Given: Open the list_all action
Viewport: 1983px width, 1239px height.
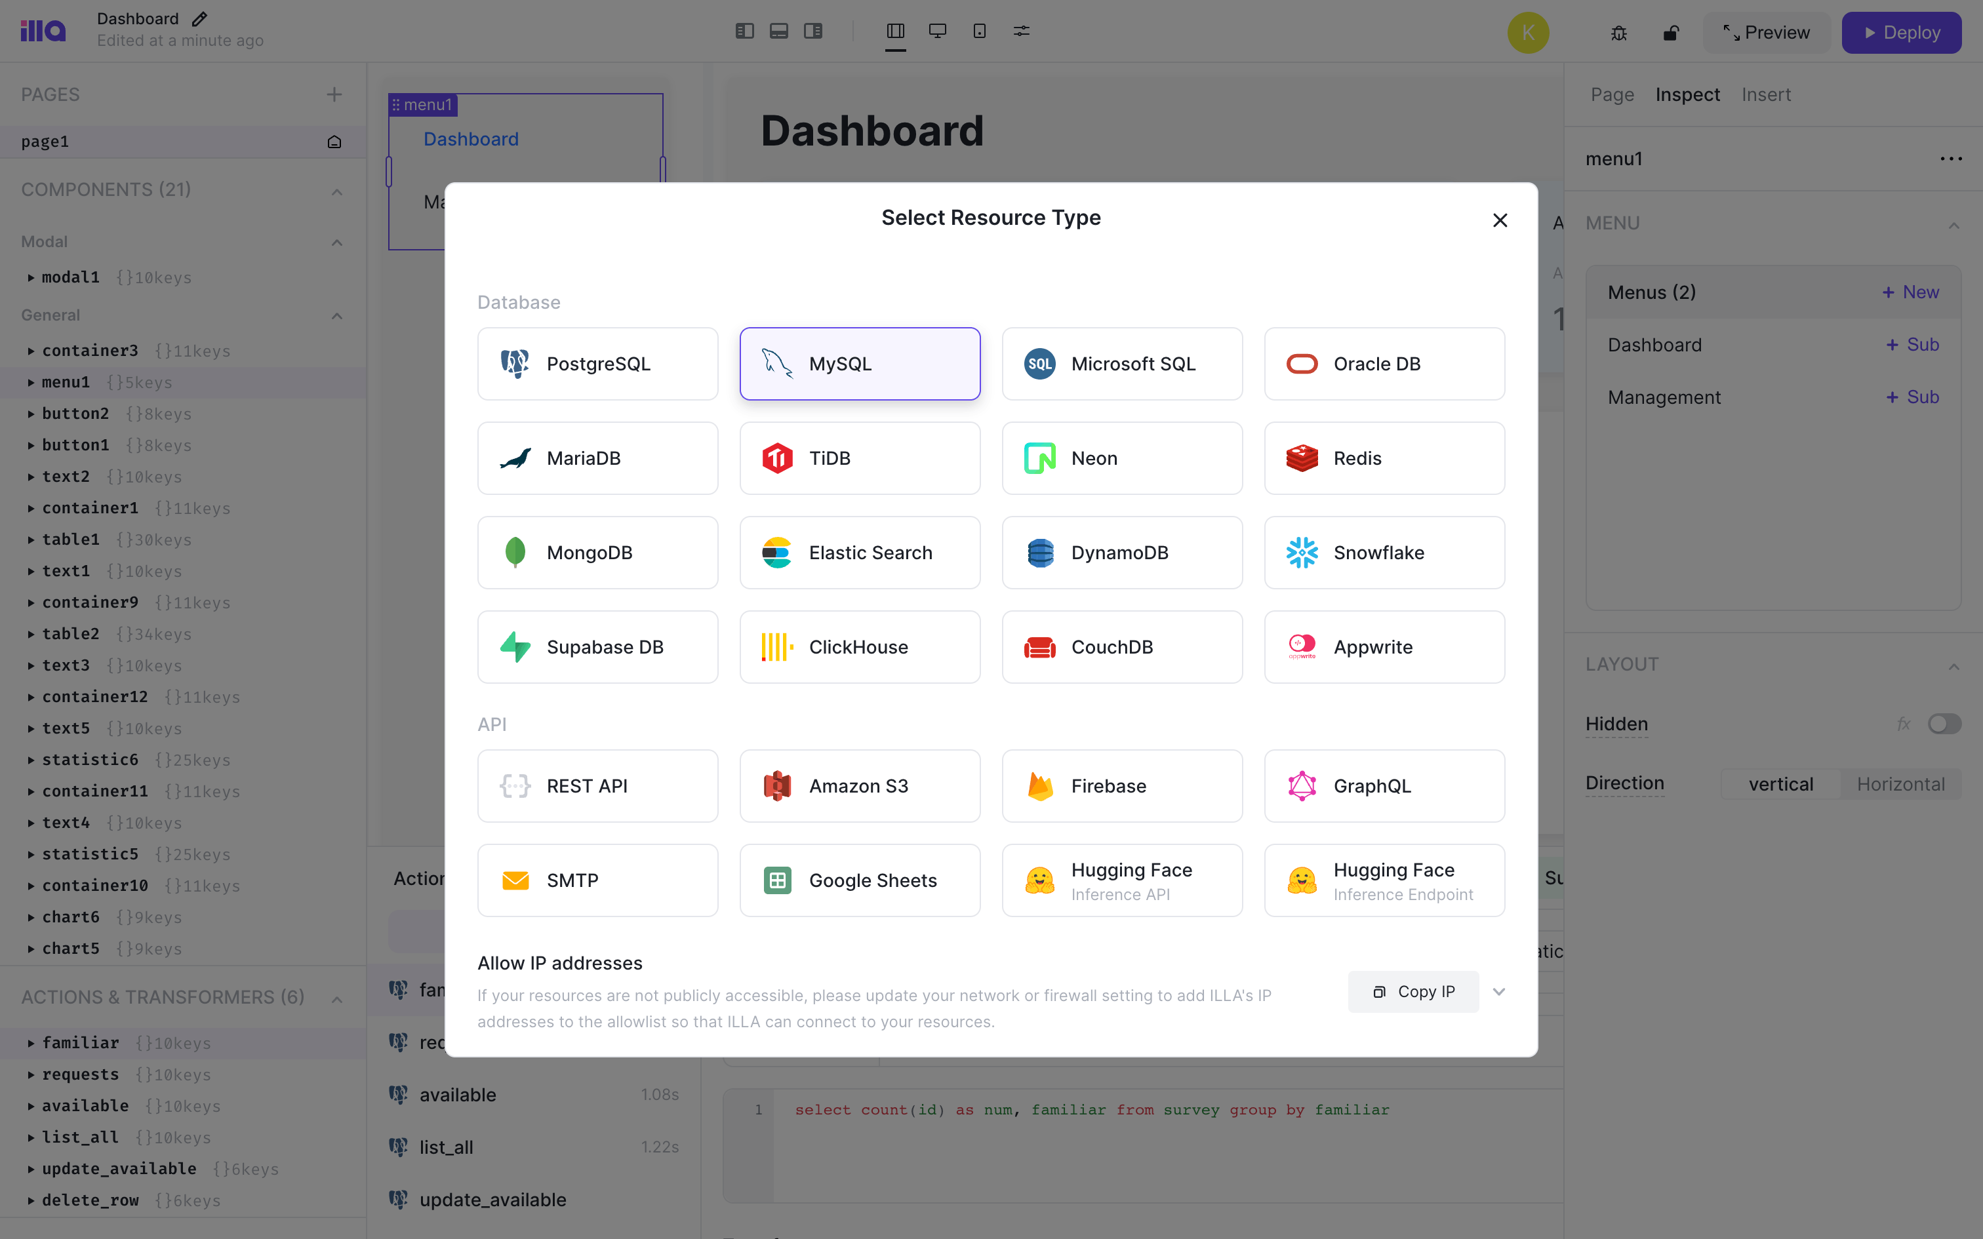Looking at the screenshot, I should click(x=533, y=1147).
